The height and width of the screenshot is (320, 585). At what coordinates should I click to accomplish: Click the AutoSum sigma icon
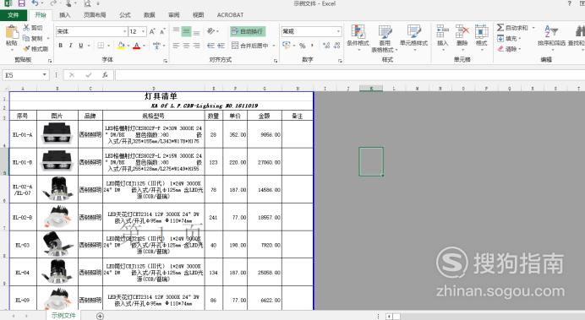[x=500, y=28]
